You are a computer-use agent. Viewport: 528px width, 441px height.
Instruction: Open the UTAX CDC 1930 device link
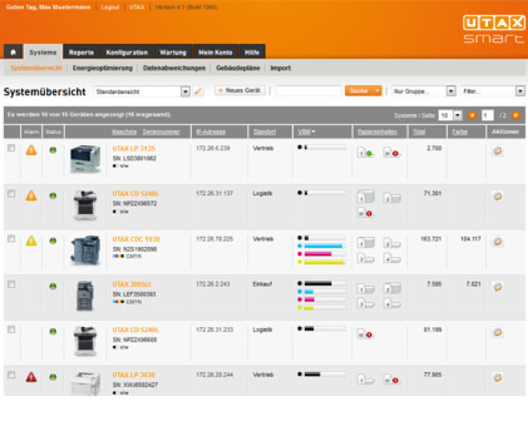click(136, 239)
